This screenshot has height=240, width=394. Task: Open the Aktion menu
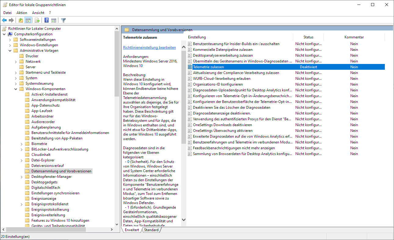(x=22, y=13)
